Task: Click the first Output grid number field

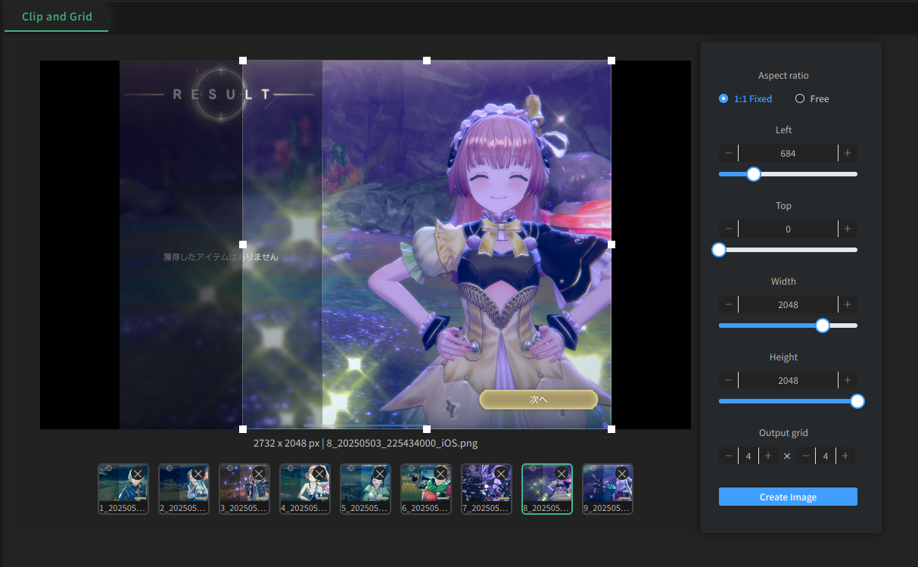Action: (748, 456)
